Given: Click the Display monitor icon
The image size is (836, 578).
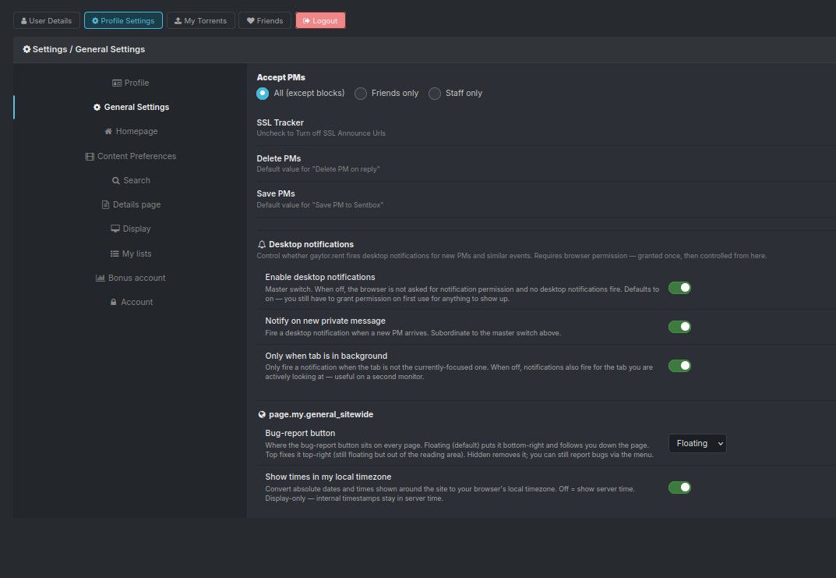Looking at the screenshot, I should 115,229.
